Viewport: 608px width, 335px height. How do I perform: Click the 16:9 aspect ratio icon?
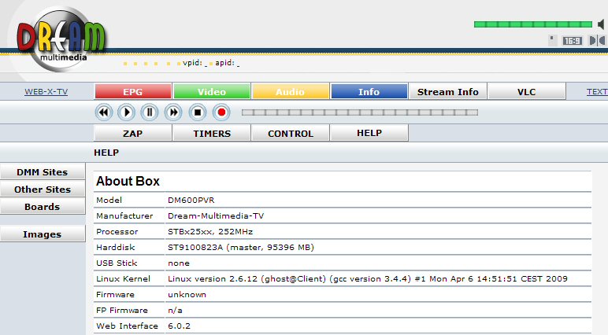(573, 41)
